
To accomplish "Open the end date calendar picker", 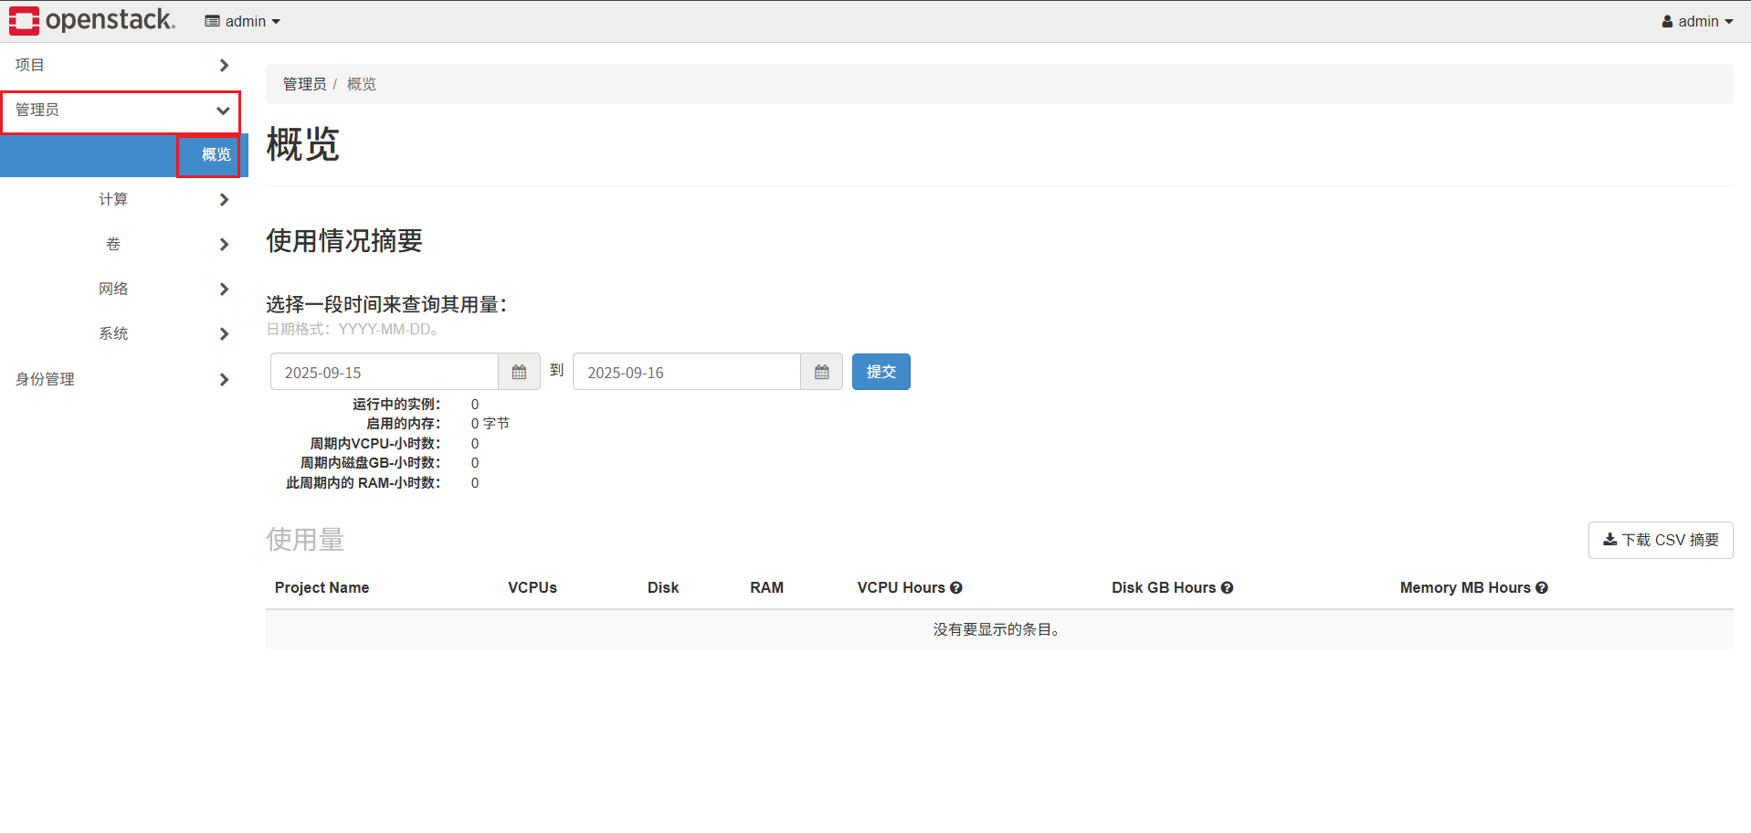I will (x=822, y=372).
